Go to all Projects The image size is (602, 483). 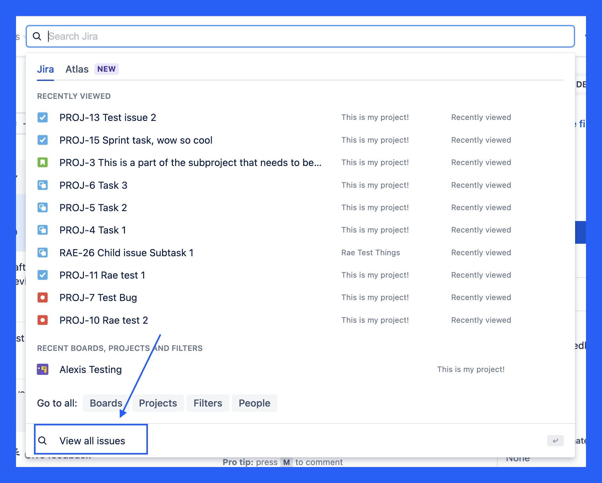coord(158,403)
